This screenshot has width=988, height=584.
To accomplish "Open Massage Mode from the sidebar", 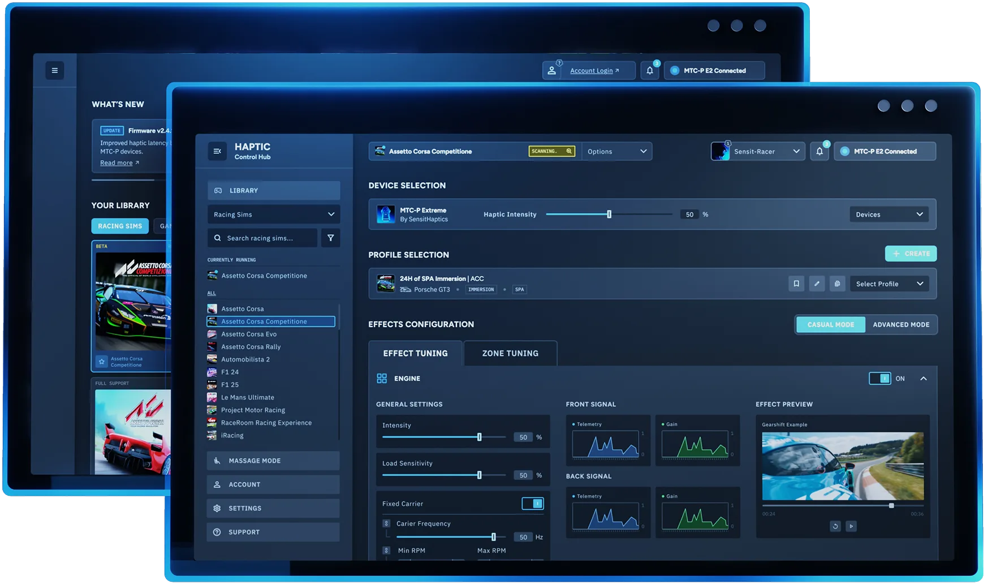I will pyautogui.click(x=273, y=461).
